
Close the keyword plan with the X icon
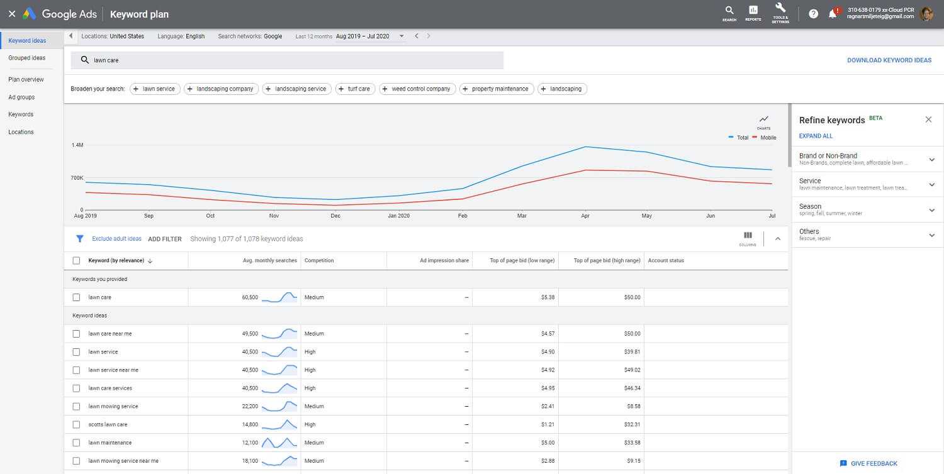11,14
